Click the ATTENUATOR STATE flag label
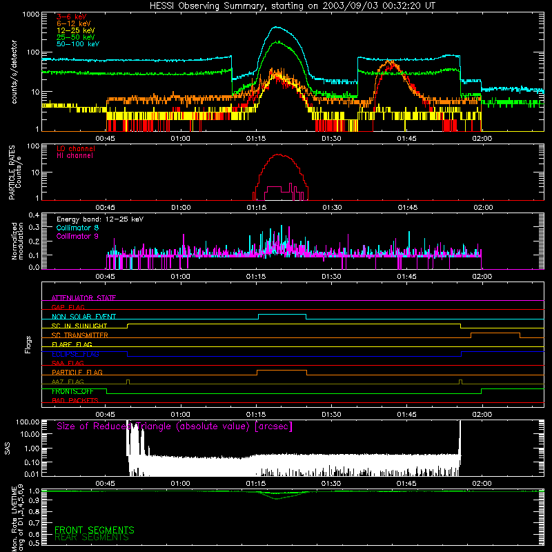552x552 pixels. point(83,298)
